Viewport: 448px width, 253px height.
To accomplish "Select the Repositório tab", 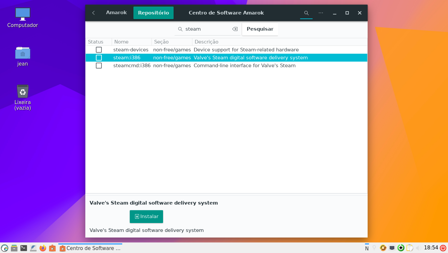I will [x=154, y=13].
